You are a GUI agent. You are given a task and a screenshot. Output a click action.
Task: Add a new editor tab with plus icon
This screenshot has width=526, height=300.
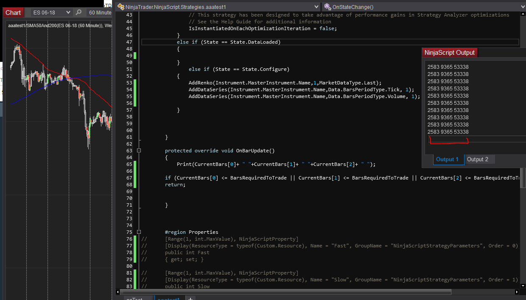coord(190,299)
